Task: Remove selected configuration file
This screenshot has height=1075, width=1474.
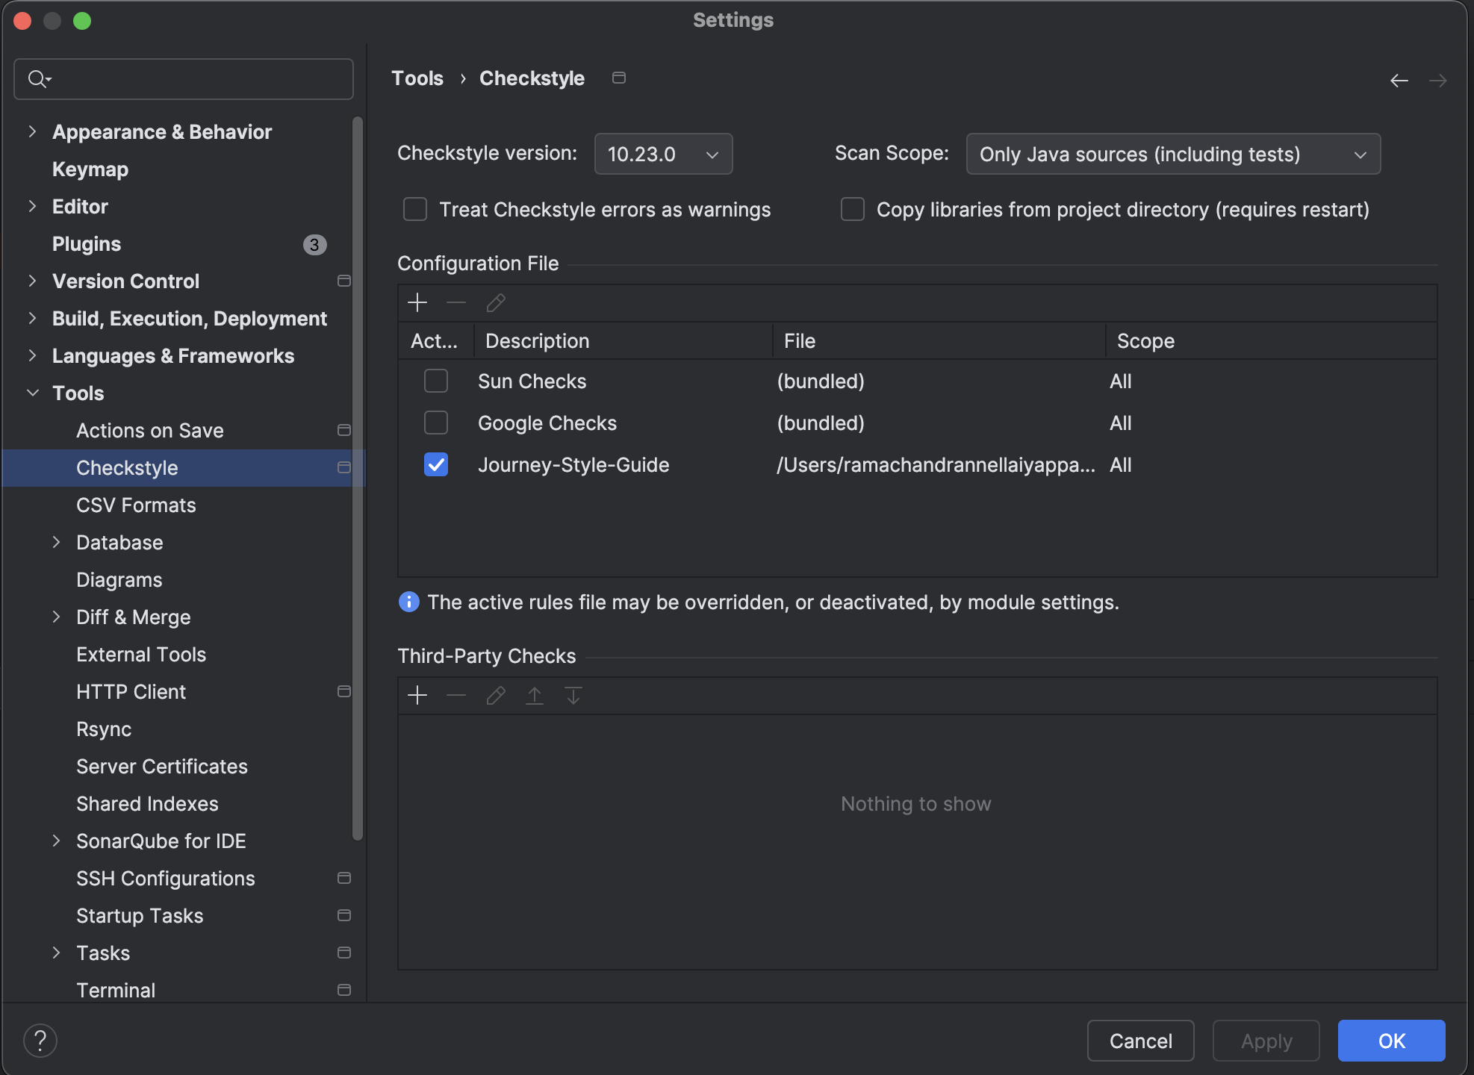Action: (456, 302)
